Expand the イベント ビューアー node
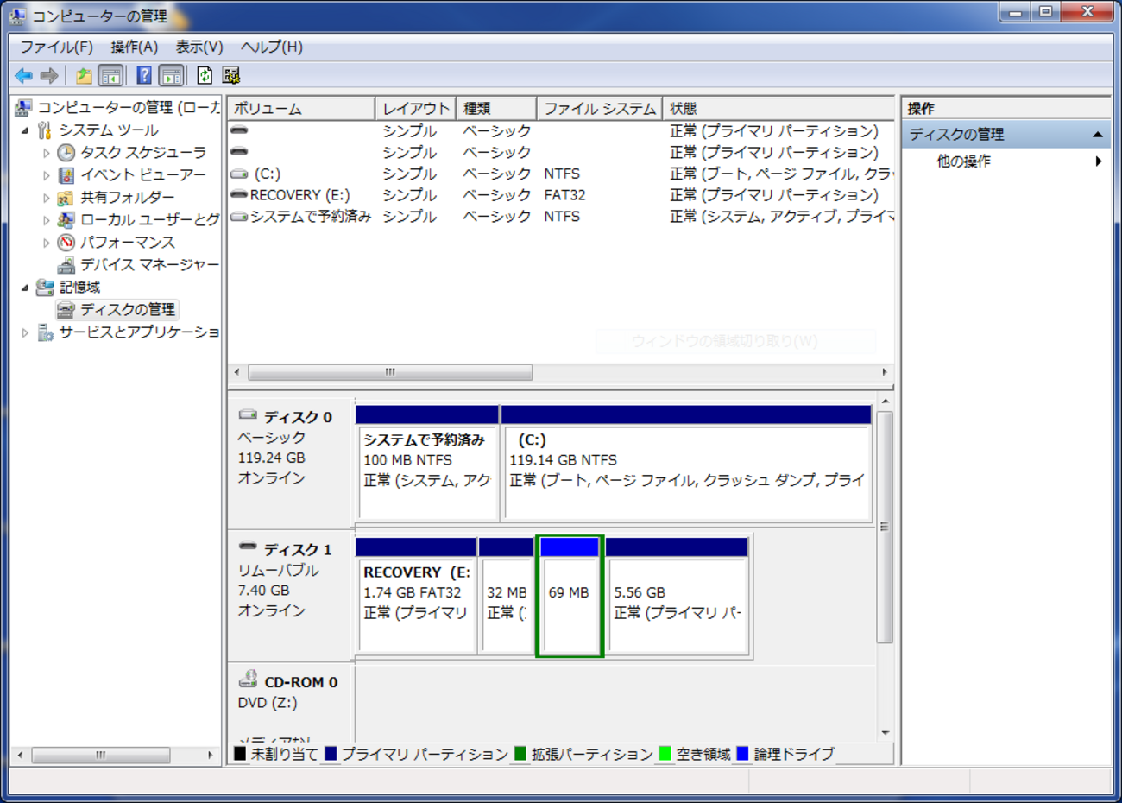This screenshot has height=803, width=1122. coord(47,175)
